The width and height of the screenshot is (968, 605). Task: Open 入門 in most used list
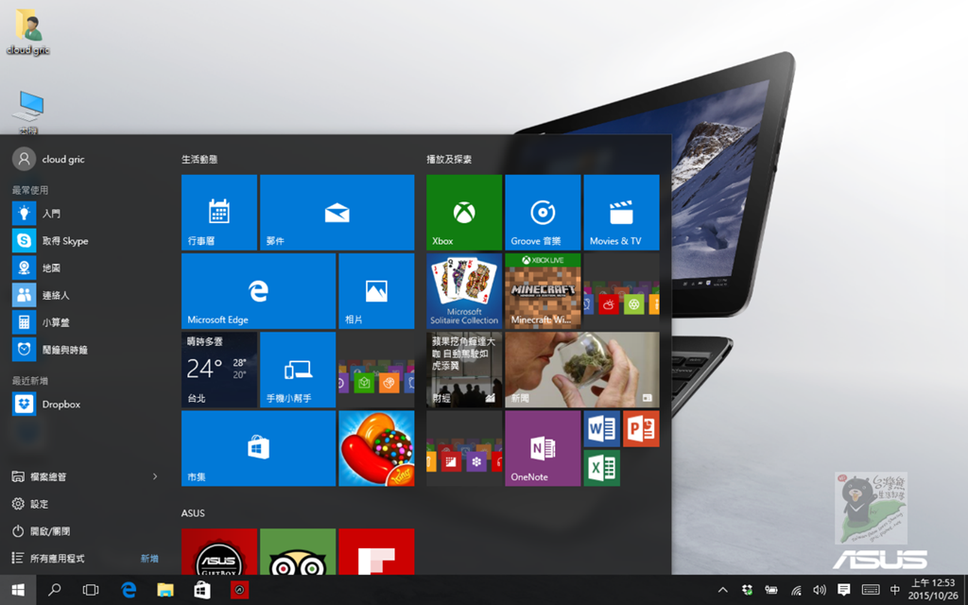click(86, 214)
